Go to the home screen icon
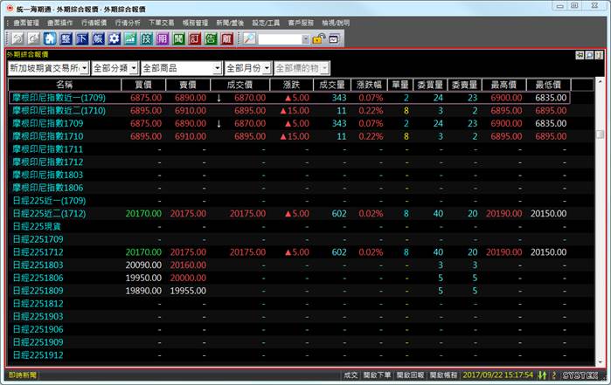Screen dimensions: 611x385 50,38
